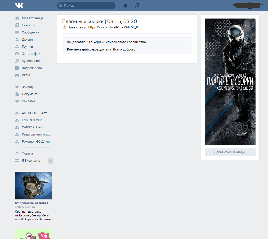268x239 pixels.
Task: Open Друзья list
Action: pyautogui.click(x=27, y=40)
